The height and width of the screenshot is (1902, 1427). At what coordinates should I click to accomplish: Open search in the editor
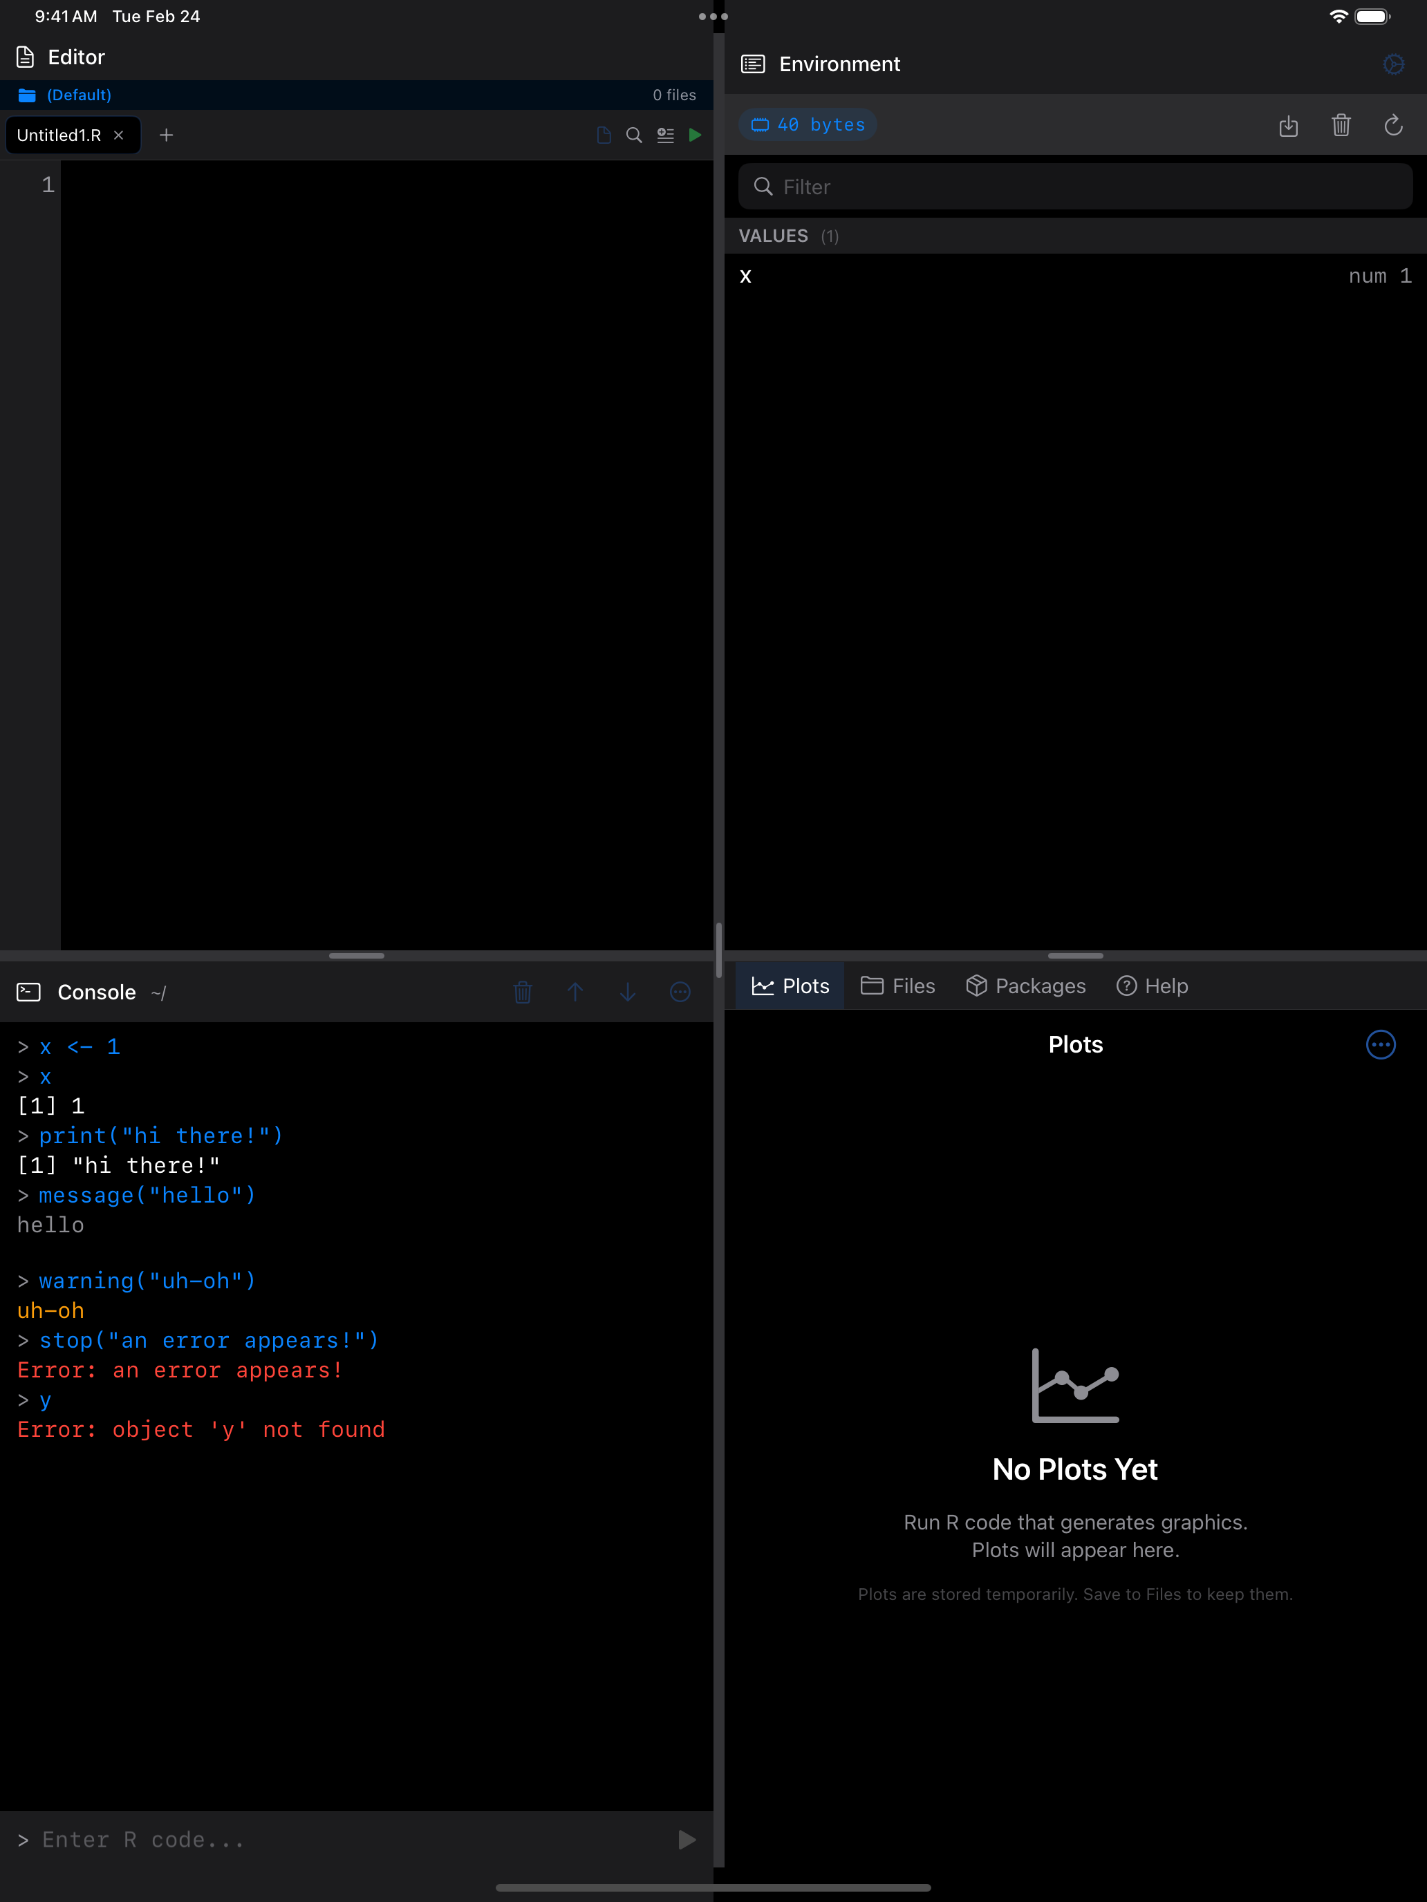pyautogui.click(x=634, y=135)
